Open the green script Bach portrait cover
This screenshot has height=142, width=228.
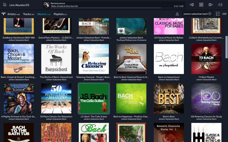pyautogui.click(x=94, y=132)
